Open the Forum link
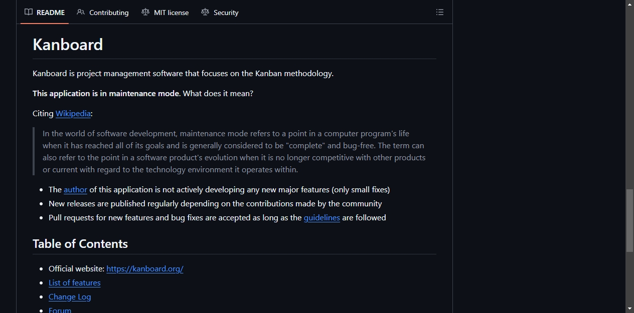Screen dimensions: 634x313 pyautogui.click(x=60, y=310)
